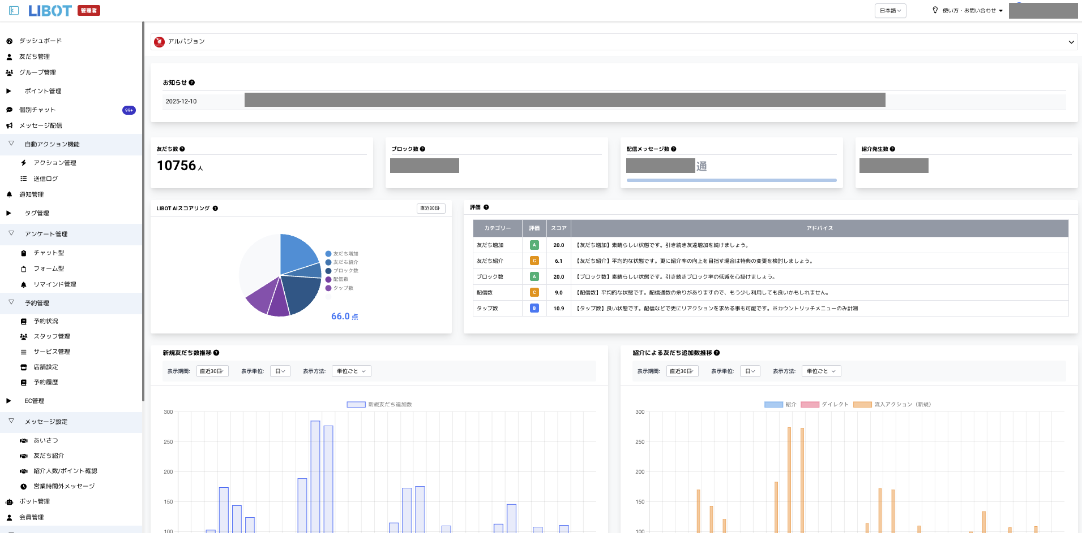This screenshot has width=1082, height=533.
Task: Open メッセージ配信 in the sidebar
Action: pyautogui.click(x=41, y=125)
